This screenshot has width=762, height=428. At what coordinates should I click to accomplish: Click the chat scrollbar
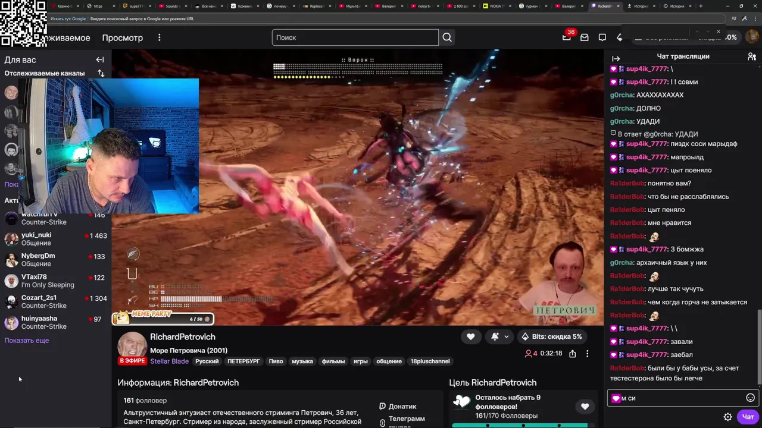[x=759, y=348]
